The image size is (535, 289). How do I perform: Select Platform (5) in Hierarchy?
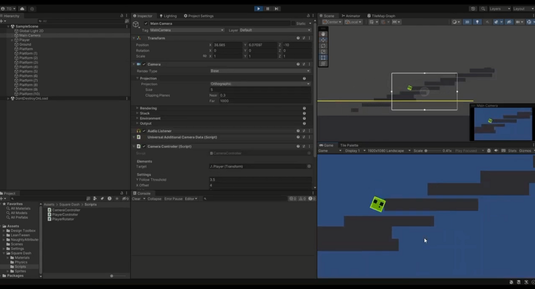[x=28, y=71]
